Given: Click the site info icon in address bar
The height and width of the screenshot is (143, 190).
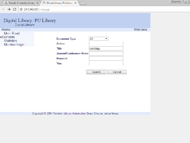Looking at the screenshot, I should (21, 9).
